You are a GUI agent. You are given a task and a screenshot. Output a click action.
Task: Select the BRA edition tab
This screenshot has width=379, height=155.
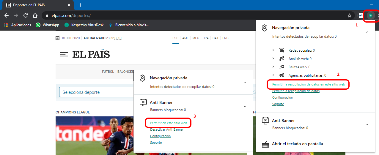click(x=206, y=38)
